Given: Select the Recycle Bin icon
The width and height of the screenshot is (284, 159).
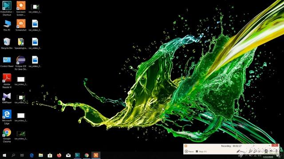Looking at the screenshot, I should click(x=7, y=43).
